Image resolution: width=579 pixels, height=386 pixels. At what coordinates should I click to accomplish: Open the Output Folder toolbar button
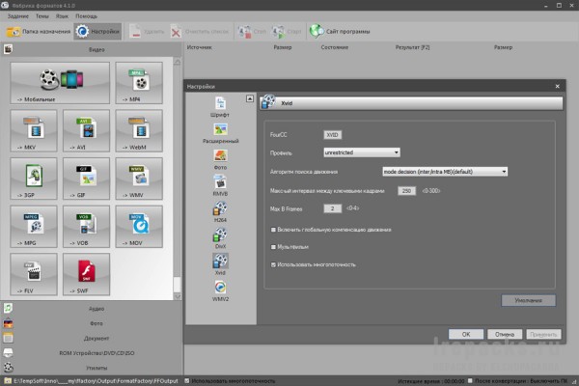point(39,32)
